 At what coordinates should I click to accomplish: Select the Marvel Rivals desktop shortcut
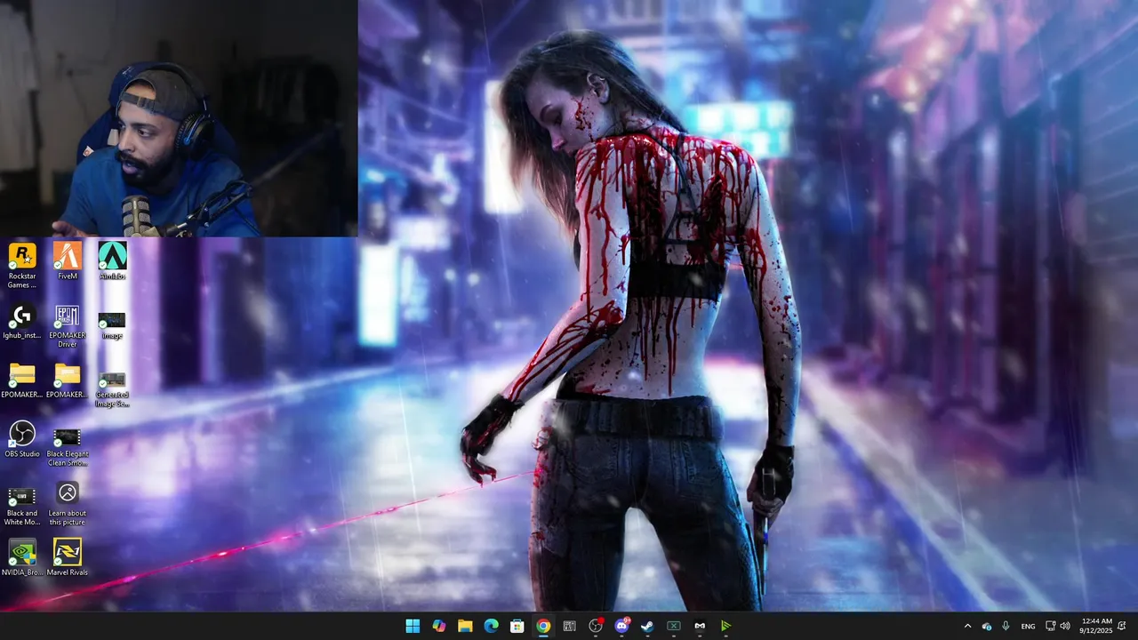point(68,558)
